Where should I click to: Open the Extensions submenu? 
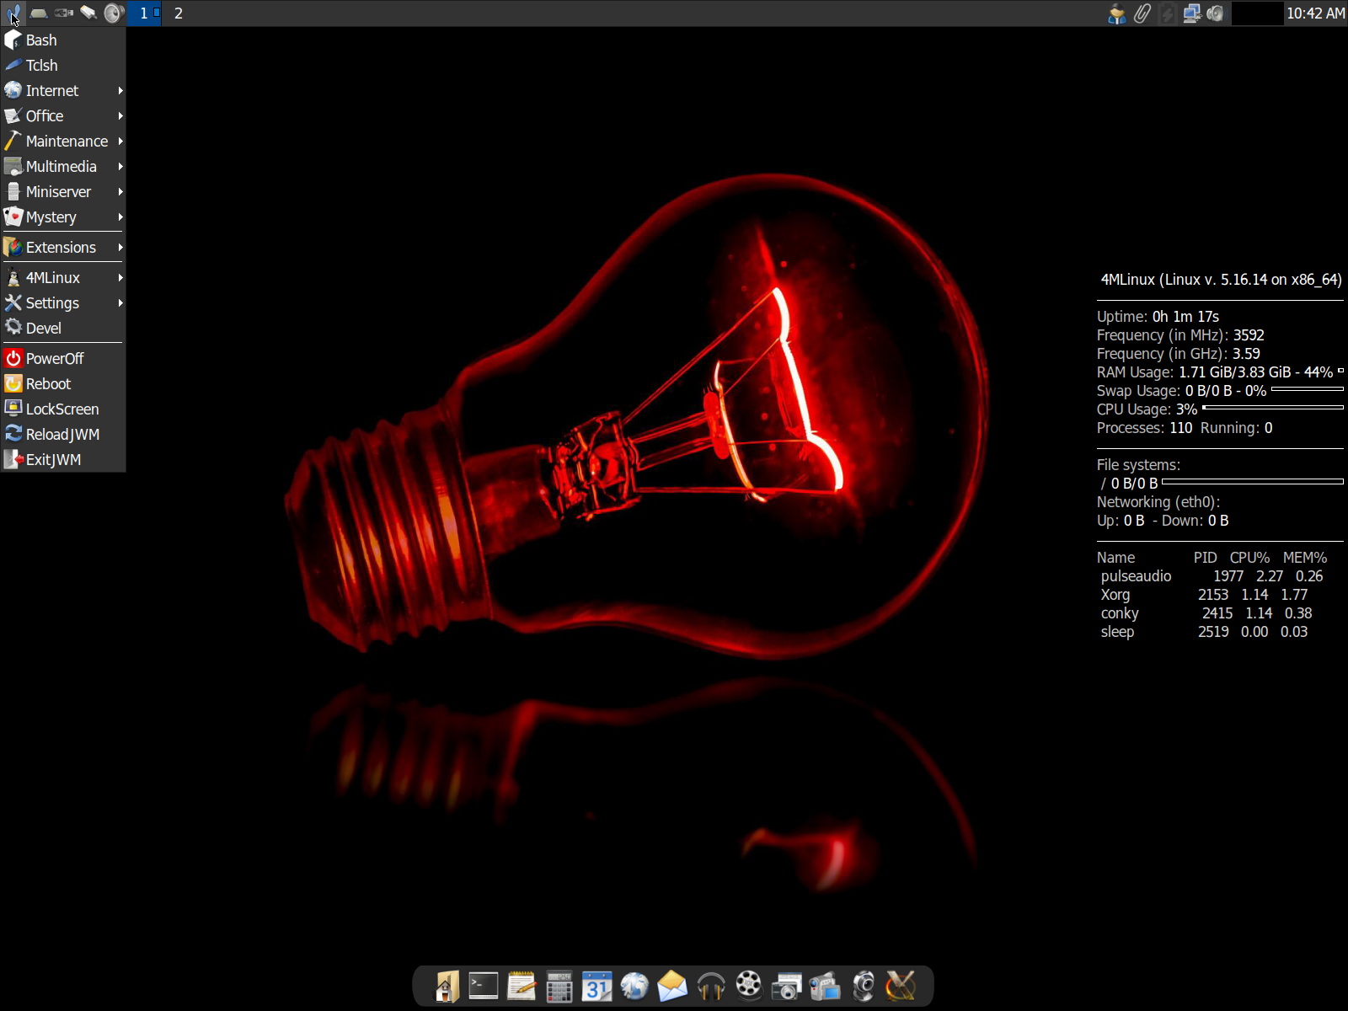coord(63,247)
